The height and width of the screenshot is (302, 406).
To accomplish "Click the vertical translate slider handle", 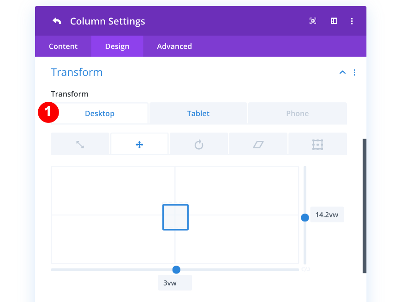I will [x=305, y=217].
